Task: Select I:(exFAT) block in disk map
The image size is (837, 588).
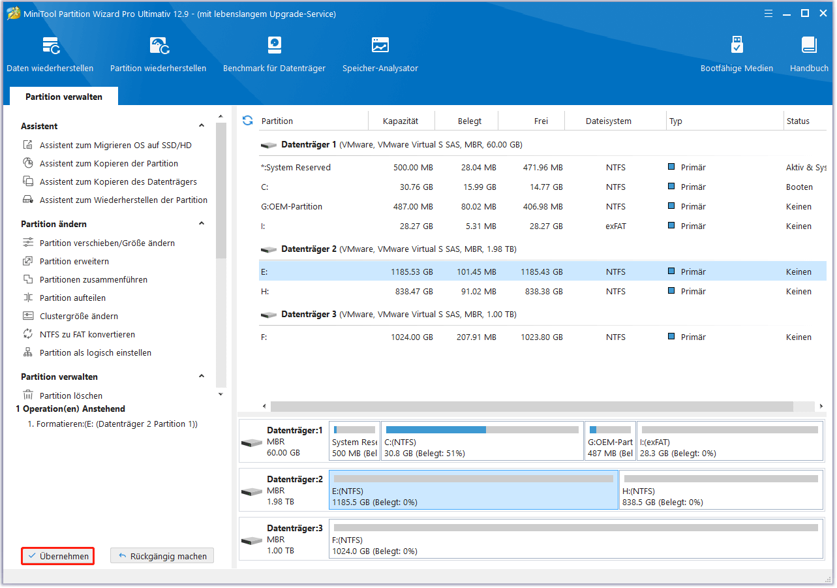Action: coord(729,442)
